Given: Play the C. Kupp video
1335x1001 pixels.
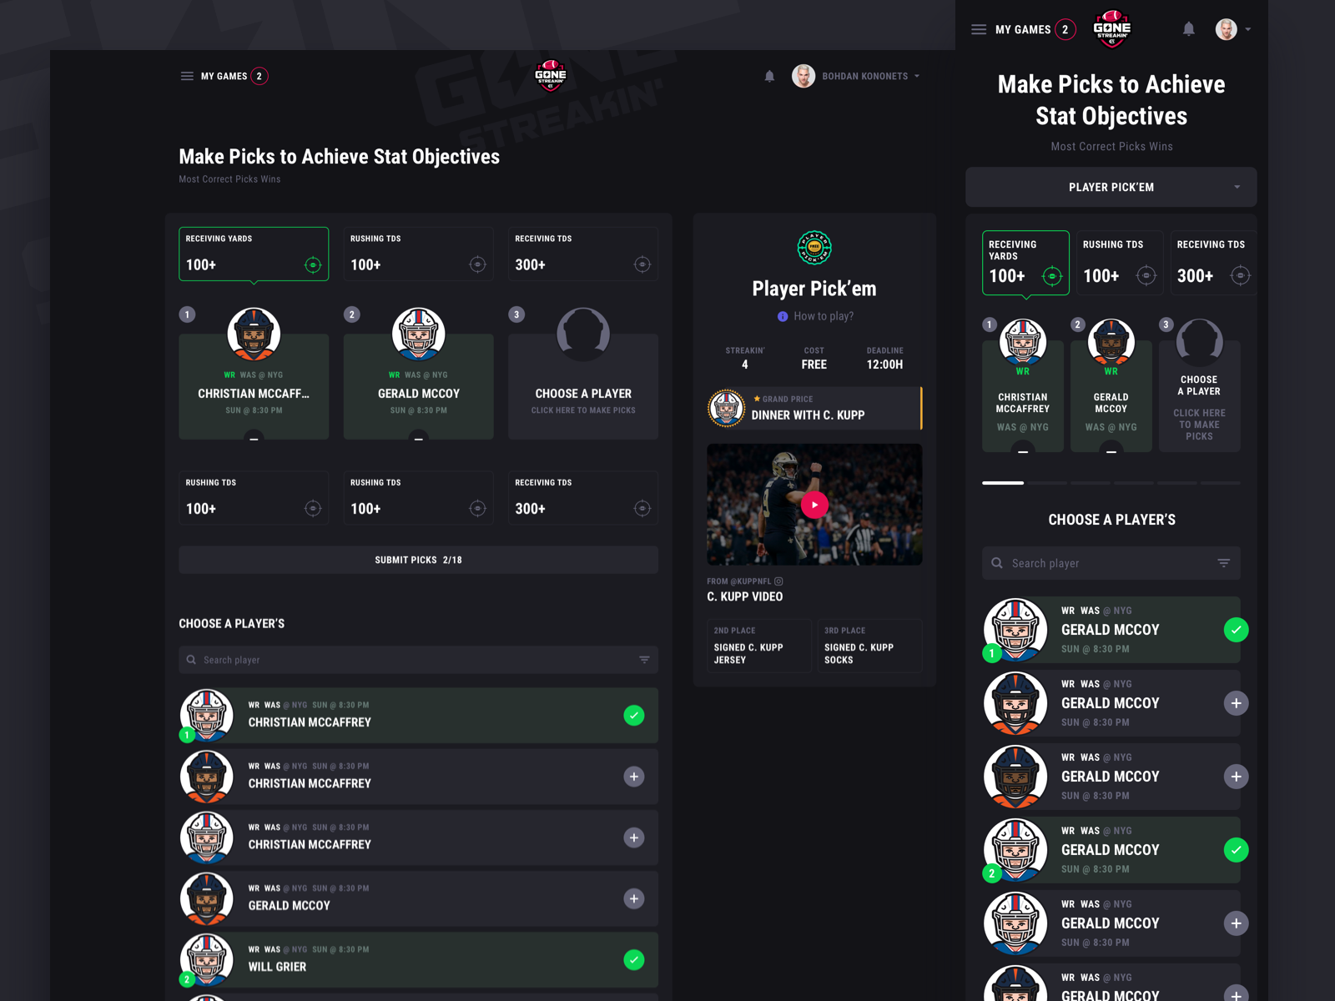Looking at the screenshot, I should point(814,505).
